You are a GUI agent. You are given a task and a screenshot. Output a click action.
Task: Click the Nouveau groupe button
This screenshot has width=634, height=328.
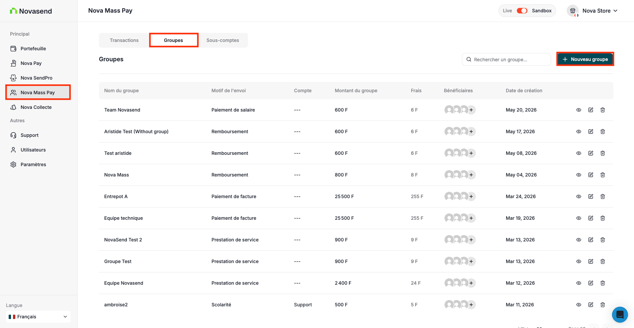pos(585,59)
